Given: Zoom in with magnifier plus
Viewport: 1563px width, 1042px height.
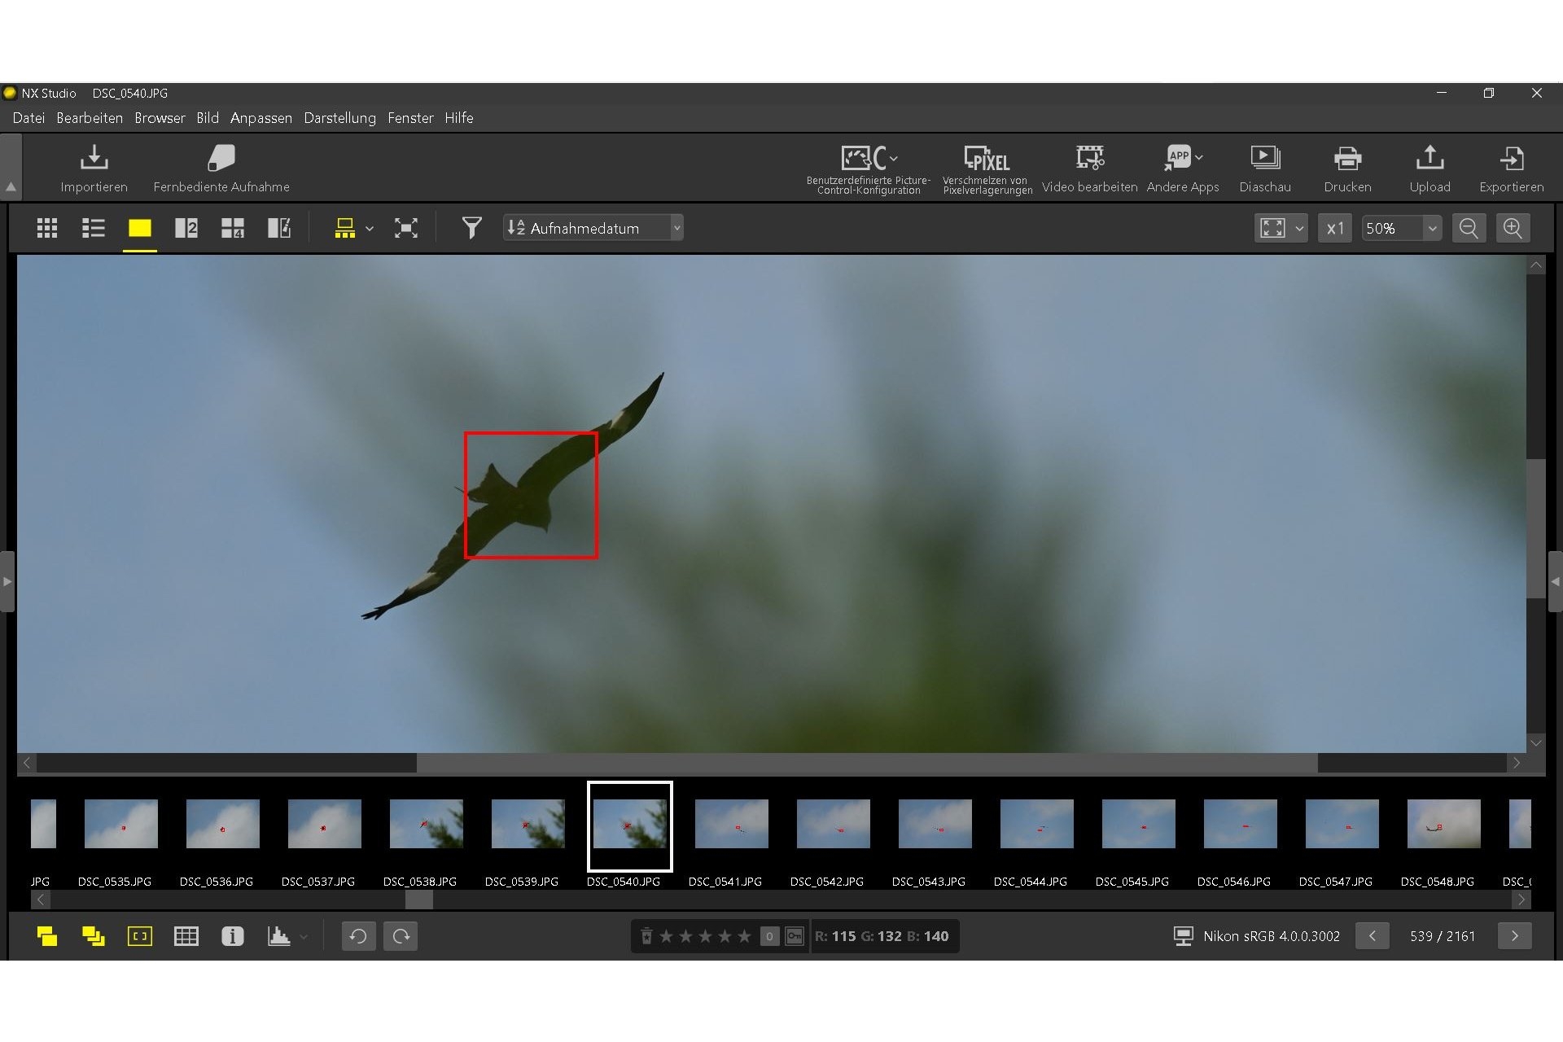Looking at the screenshot, I should click(x=1513, y=228).
